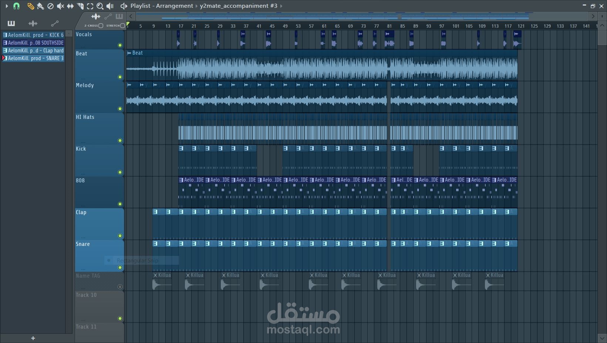Select AelomKill. p..d - CLap hard pattern
The image size is (607, 343).
33,51
